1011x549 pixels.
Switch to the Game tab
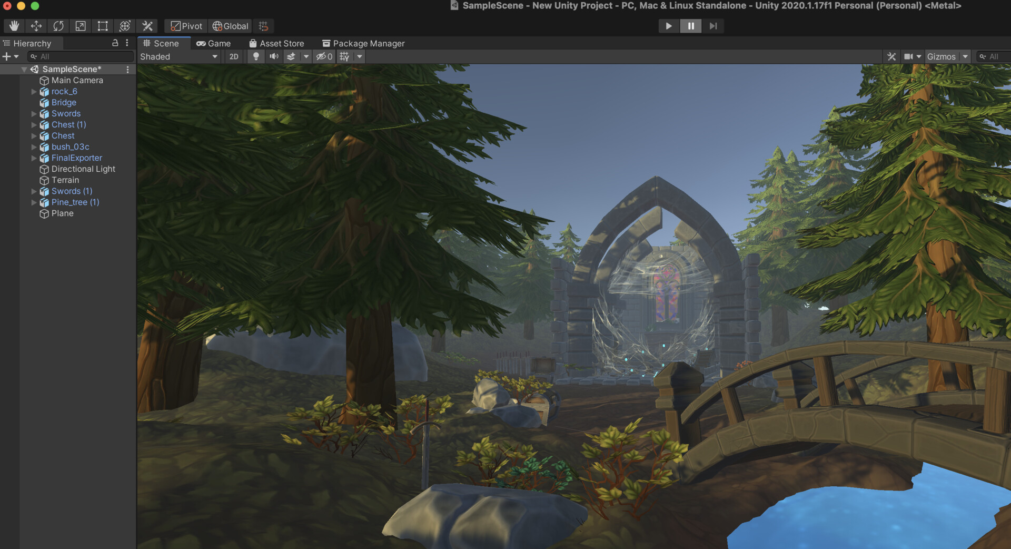213,43
